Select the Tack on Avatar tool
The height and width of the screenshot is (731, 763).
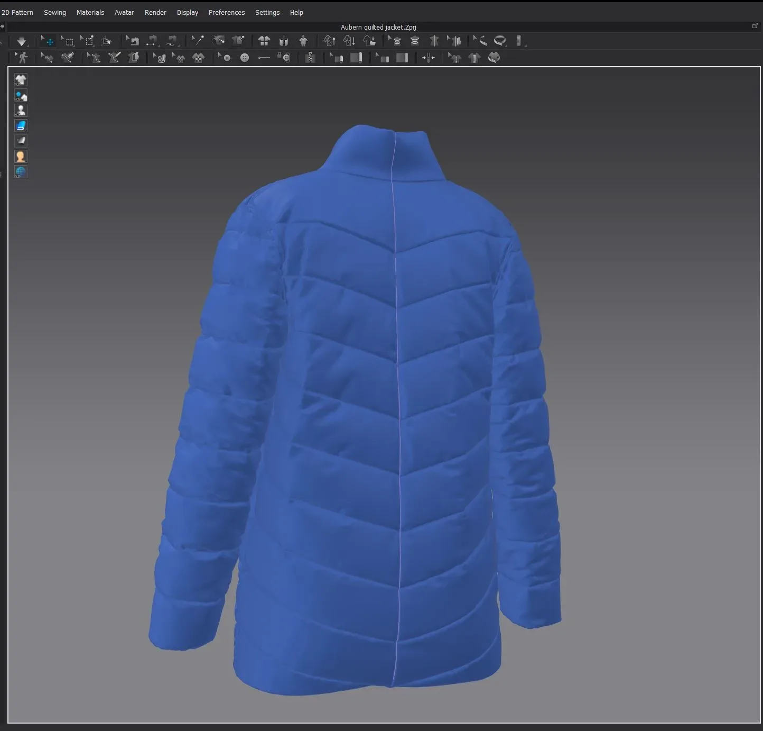click(218, 41)
